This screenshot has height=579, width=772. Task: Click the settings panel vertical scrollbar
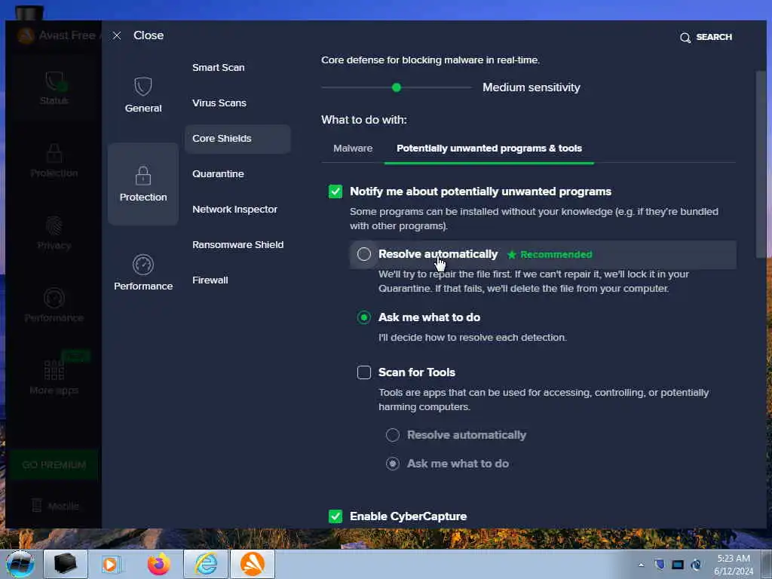click(x=761, y=164)
